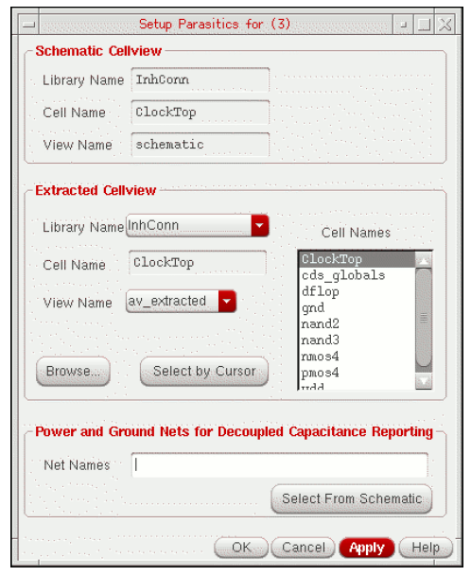Screen dimensions: 471x576
Task: Select pmos4 in Cell Names list
Action: coord(357,373)
